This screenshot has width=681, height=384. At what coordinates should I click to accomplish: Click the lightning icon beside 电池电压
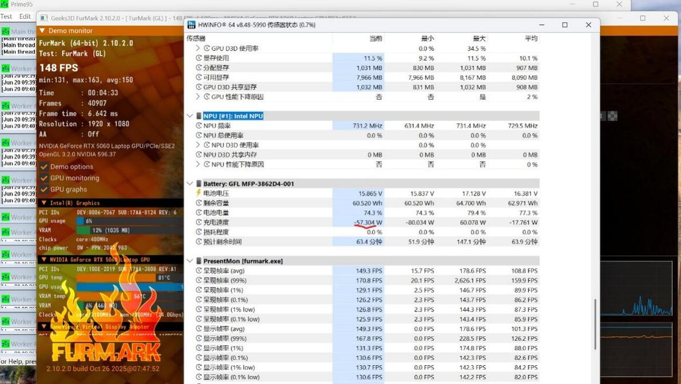click(x=199, y=193)
